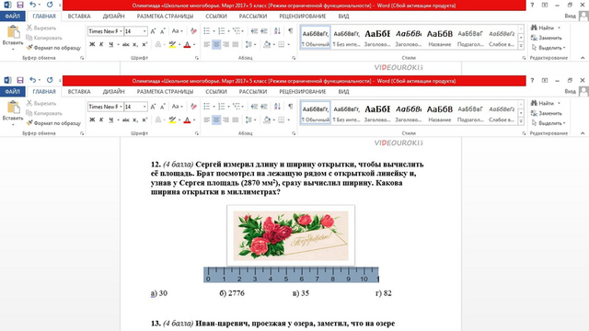Click Вырезать (Cut) in the lower ribbon
589x331 pixels.
click(x=40, y=103)
